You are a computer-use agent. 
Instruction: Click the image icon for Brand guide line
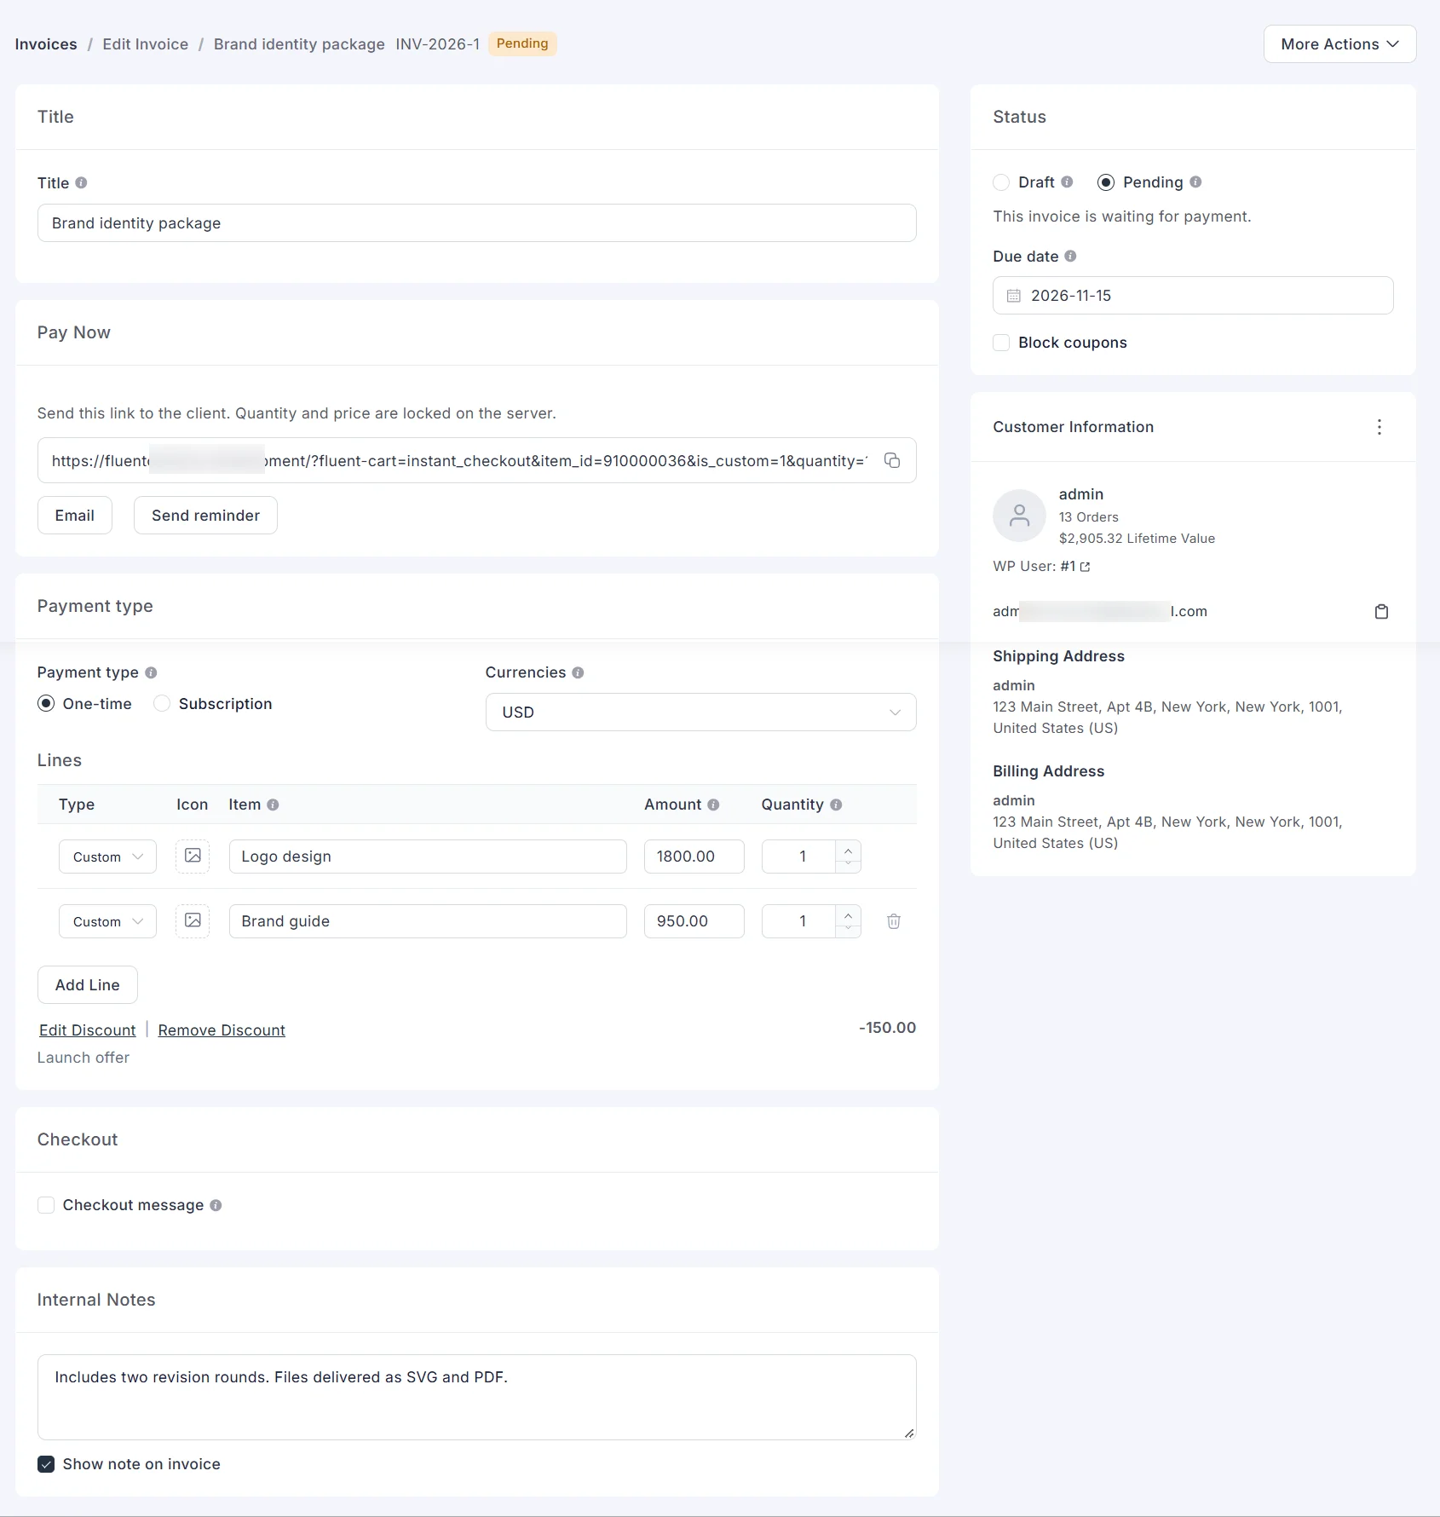click(x=193, y=920)
